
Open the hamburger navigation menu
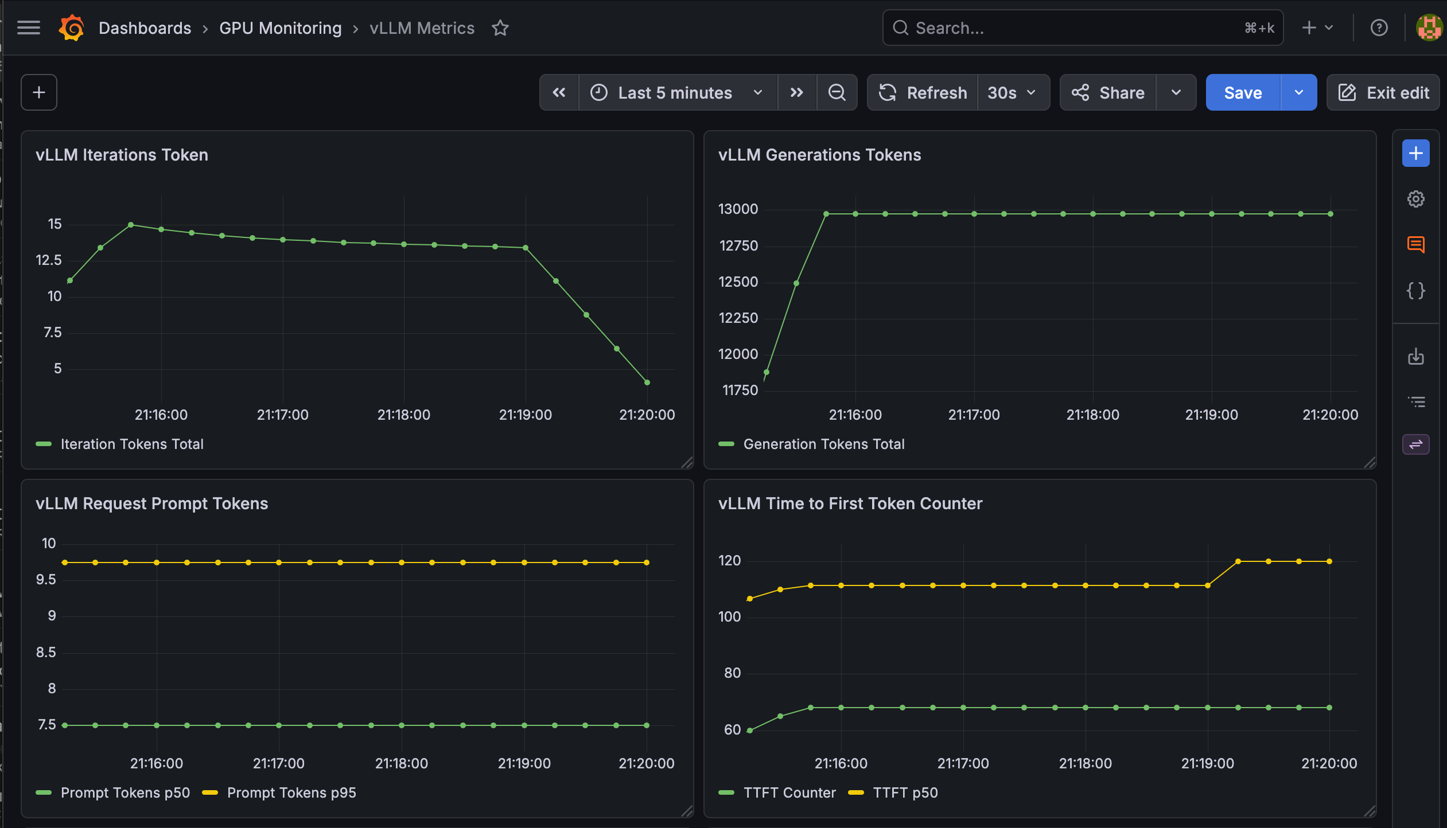click(29, 28)
